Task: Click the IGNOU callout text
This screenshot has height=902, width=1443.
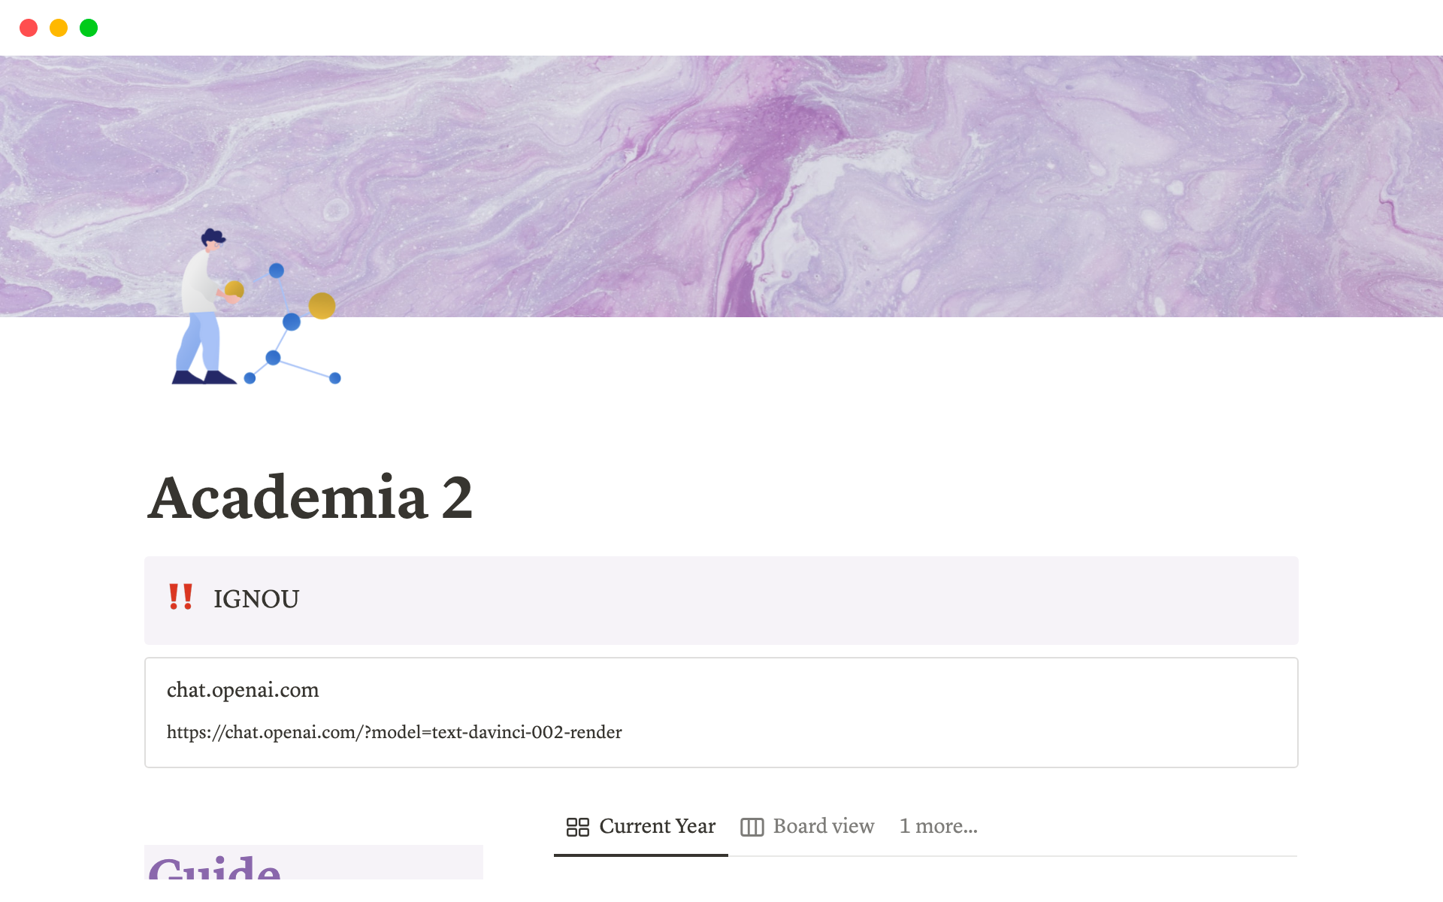Action: coord(256,599)
